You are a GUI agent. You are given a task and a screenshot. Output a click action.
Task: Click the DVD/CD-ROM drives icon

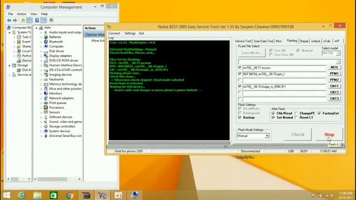coord(46,61)
